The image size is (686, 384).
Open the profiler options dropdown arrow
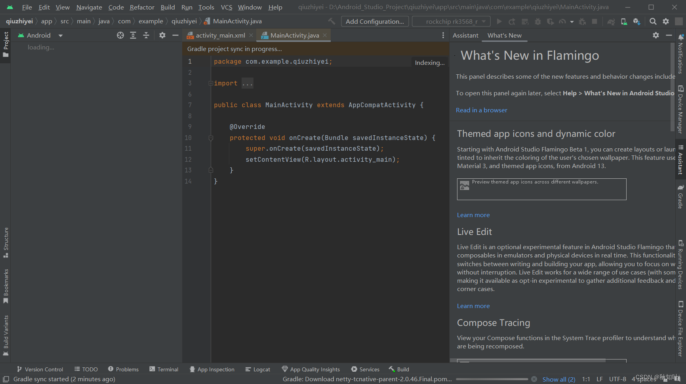click(x=572, y=22)
